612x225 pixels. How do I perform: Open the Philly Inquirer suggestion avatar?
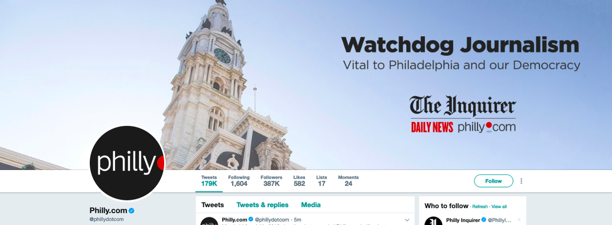coord(433,221)
